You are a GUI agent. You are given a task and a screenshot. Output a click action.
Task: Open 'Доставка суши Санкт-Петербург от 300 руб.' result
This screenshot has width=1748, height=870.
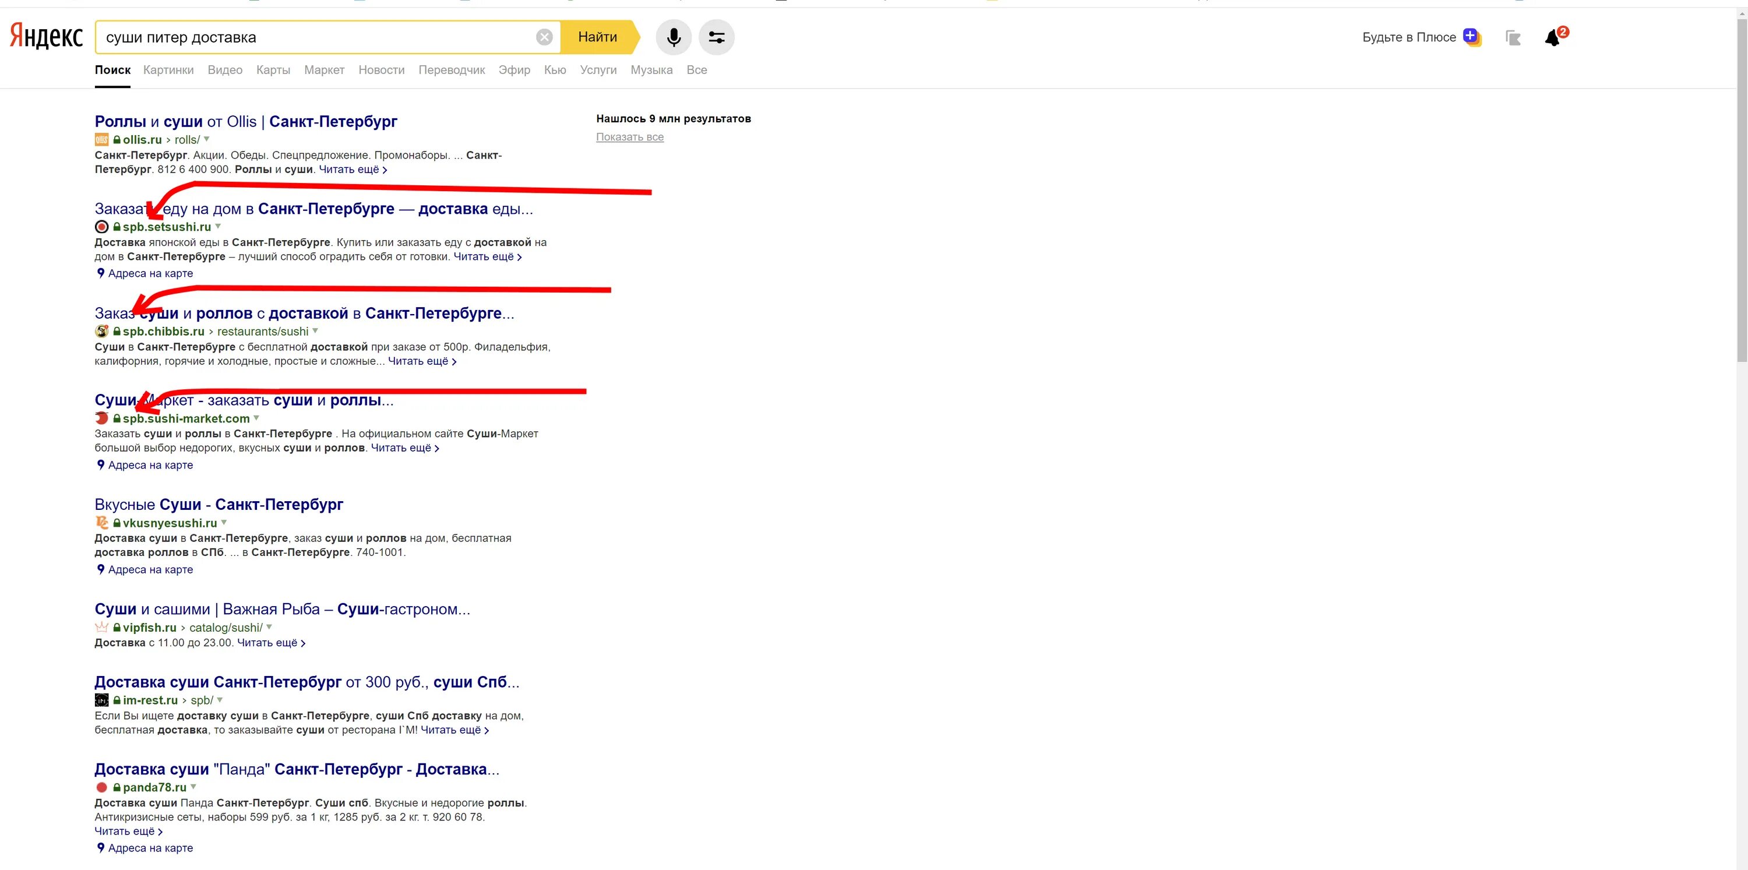(x=306, y=682)
